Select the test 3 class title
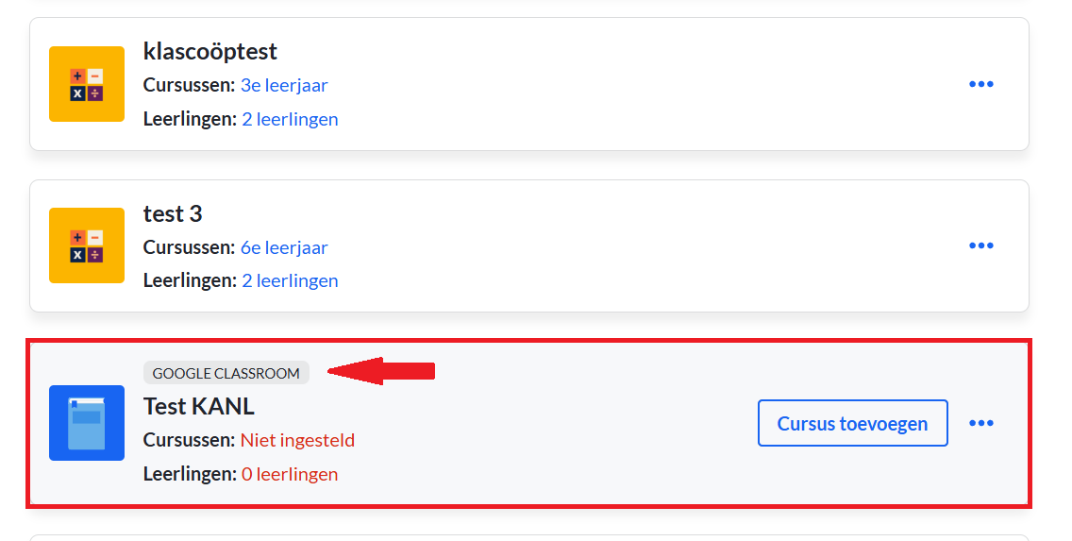This screenshot has width=1072, height=541. pyautogui.click(x=173, y=213)
